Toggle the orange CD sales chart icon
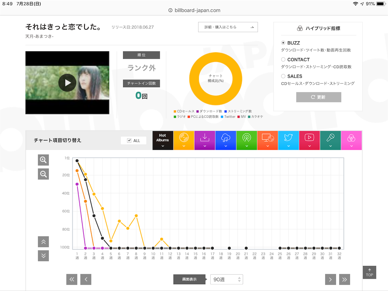The height and width of the screenshot is (291, 388). click(184, 140)
